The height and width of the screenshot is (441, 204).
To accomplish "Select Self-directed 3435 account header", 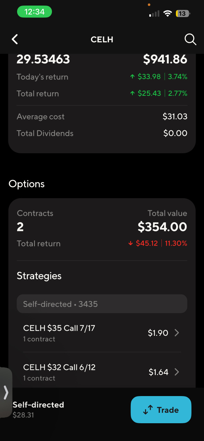I will pyautogui.click(x=102, y=304).
